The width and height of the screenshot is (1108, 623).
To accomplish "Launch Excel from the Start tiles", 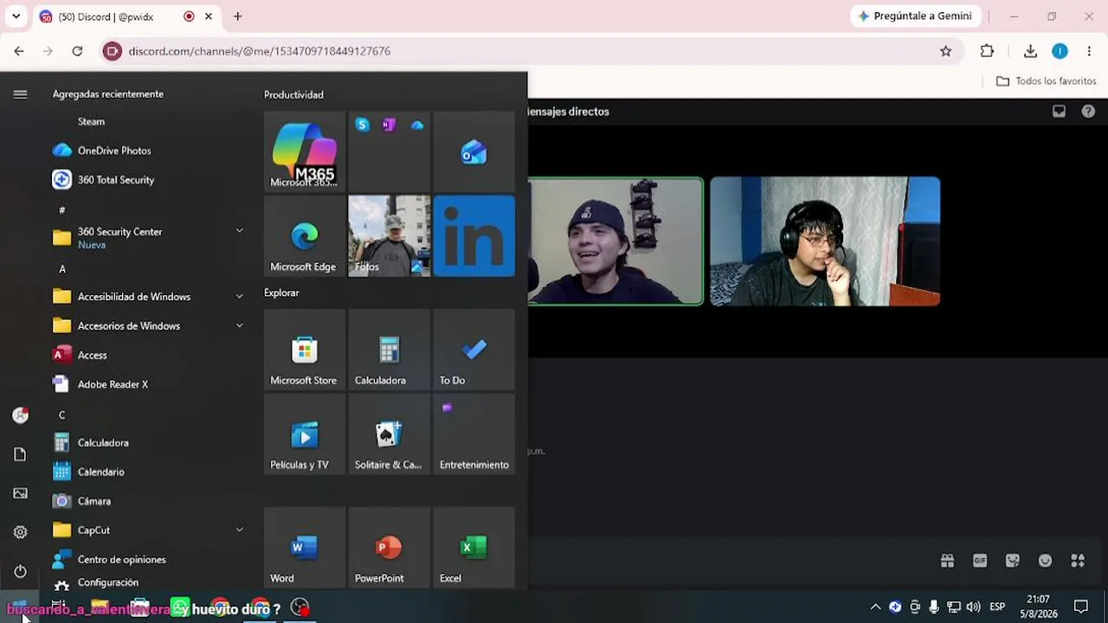I will (x=473, y=548).
